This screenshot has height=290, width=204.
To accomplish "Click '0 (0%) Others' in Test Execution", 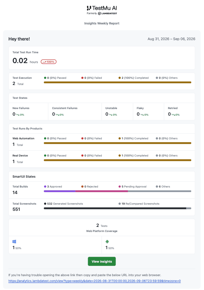I will tap(168, 78).
